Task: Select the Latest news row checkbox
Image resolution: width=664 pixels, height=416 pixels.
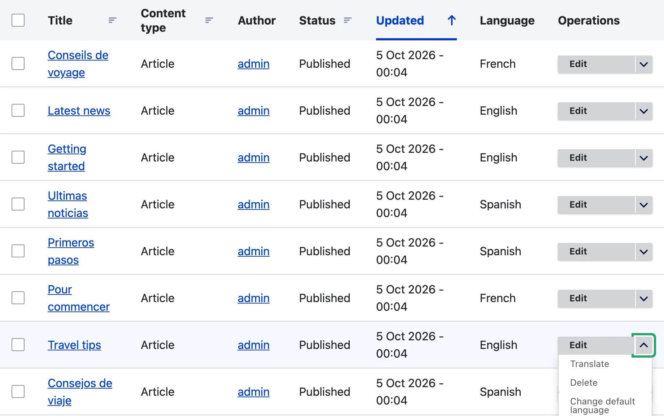Action: [18, 110]
